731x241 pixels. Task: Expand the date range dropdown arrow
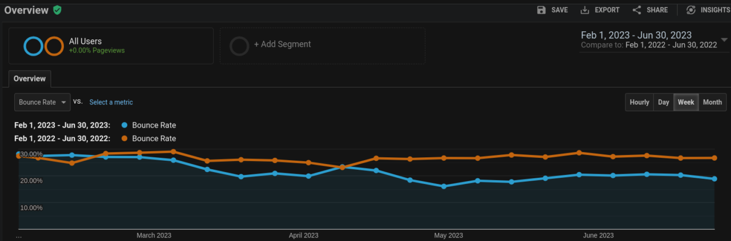tap(724, 40)
